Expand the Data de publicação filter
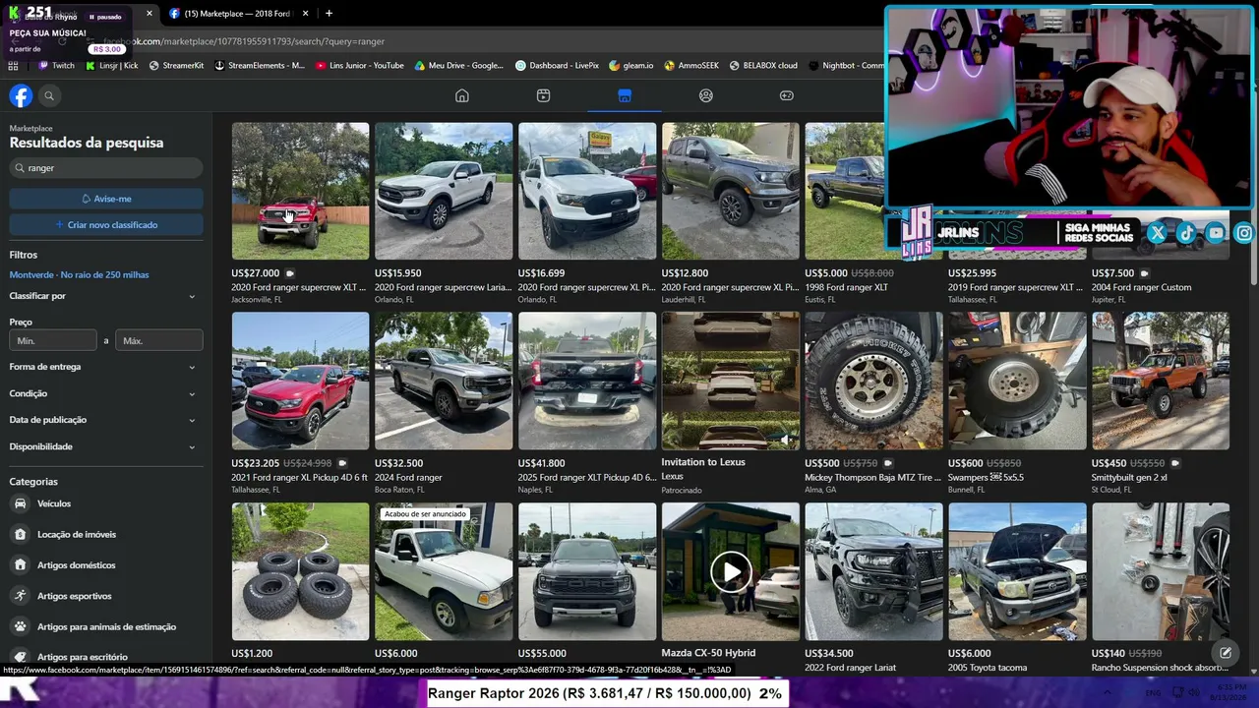Image resolution: width=1259 pixels, height=708 pixels. (103, 420)
